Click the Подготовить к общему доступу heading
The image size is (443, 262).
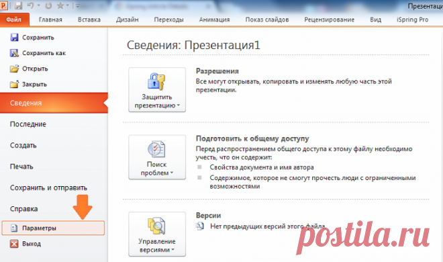pos(252,138)
